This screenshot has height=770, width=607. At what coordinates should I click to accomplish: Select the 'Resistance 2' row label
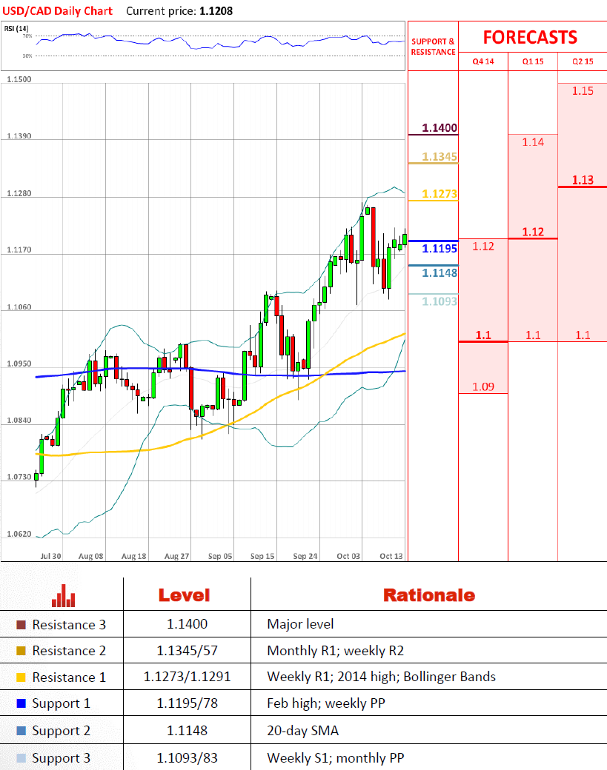[x=69, y=651]
